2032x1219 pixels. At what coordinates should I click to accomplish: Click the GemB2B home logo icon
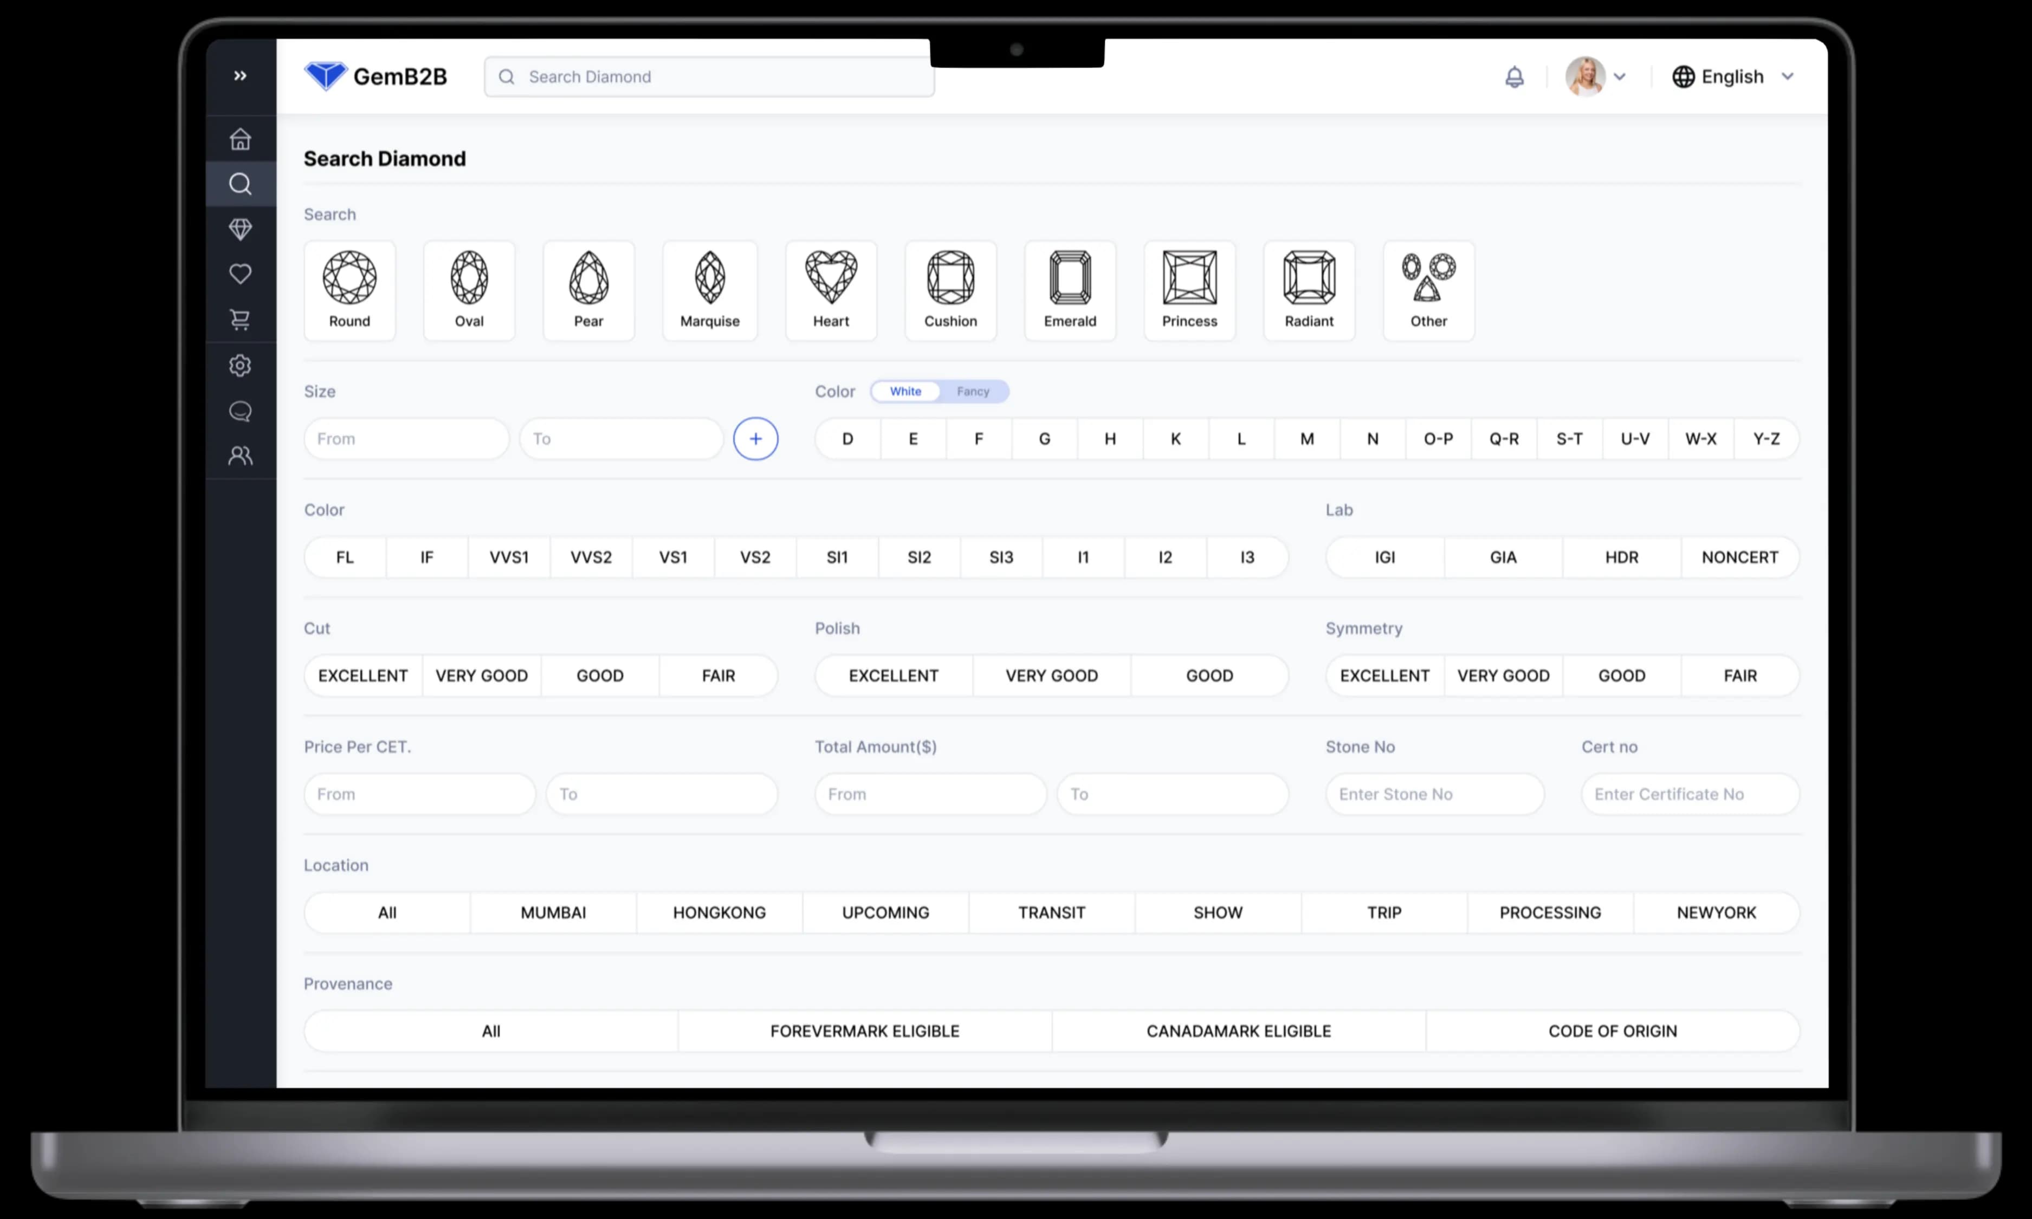click(325, 75)
